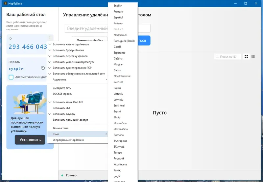Image resolution: width=263 pixels, height=182 pixels.
Task: Click the blue connect button
Action: [x=144, y=41]
